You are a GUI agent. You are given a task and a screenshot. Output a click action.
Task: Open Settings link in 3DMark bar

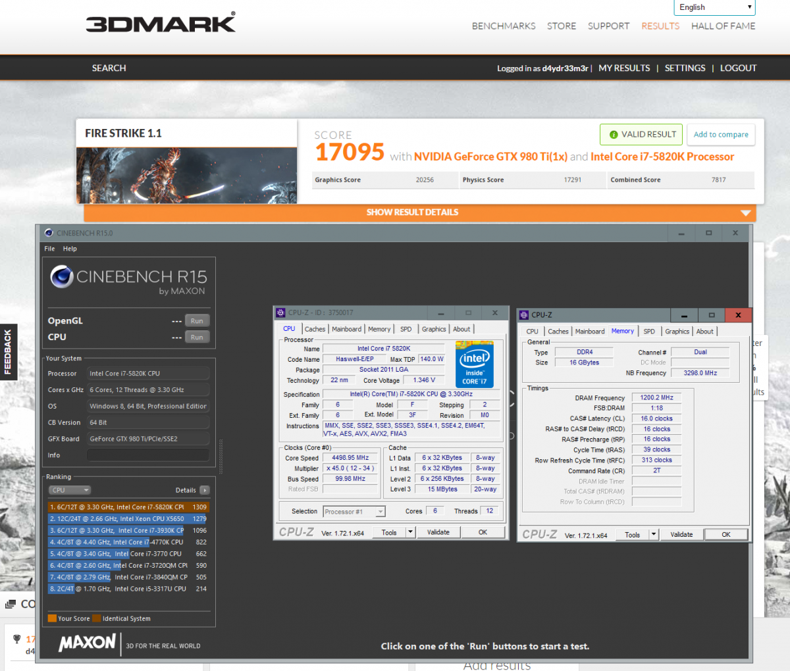[685, 68]
